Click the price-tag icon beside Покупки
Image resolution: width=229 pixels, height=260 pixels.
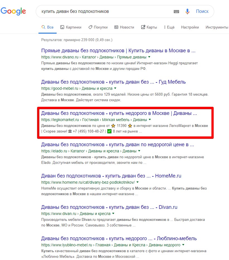90,27
